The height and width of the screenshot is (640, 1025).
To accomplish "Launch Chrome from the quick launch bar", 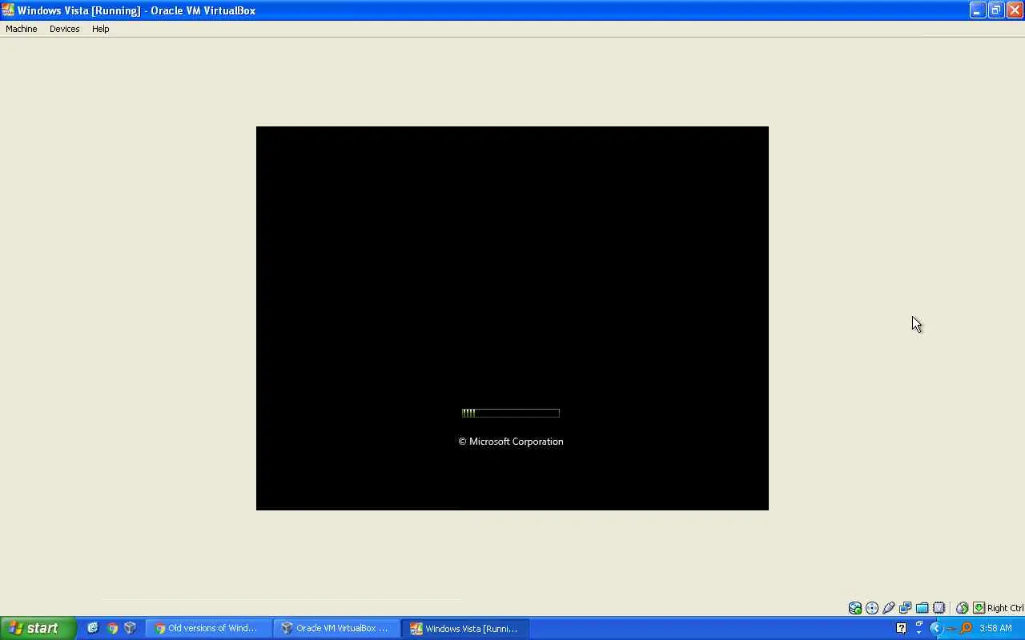I will coord(112,628).
